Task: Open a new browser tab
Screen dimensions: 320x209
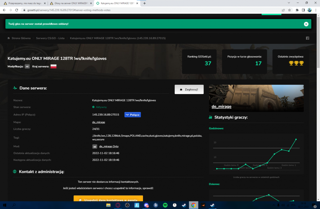Action: [145, 3]
